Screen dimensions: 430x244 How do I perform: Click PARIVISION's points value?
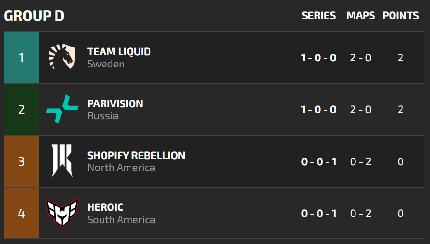401,110
